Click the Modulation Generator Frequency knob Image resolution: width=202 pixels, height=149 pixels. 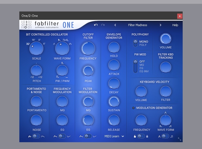pyautogui.click(x=141, y=120)
